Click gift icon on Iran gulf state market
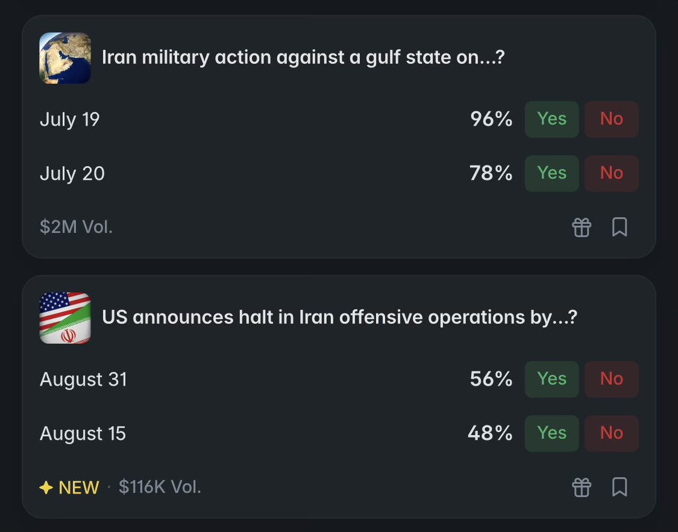 [582, 227]
